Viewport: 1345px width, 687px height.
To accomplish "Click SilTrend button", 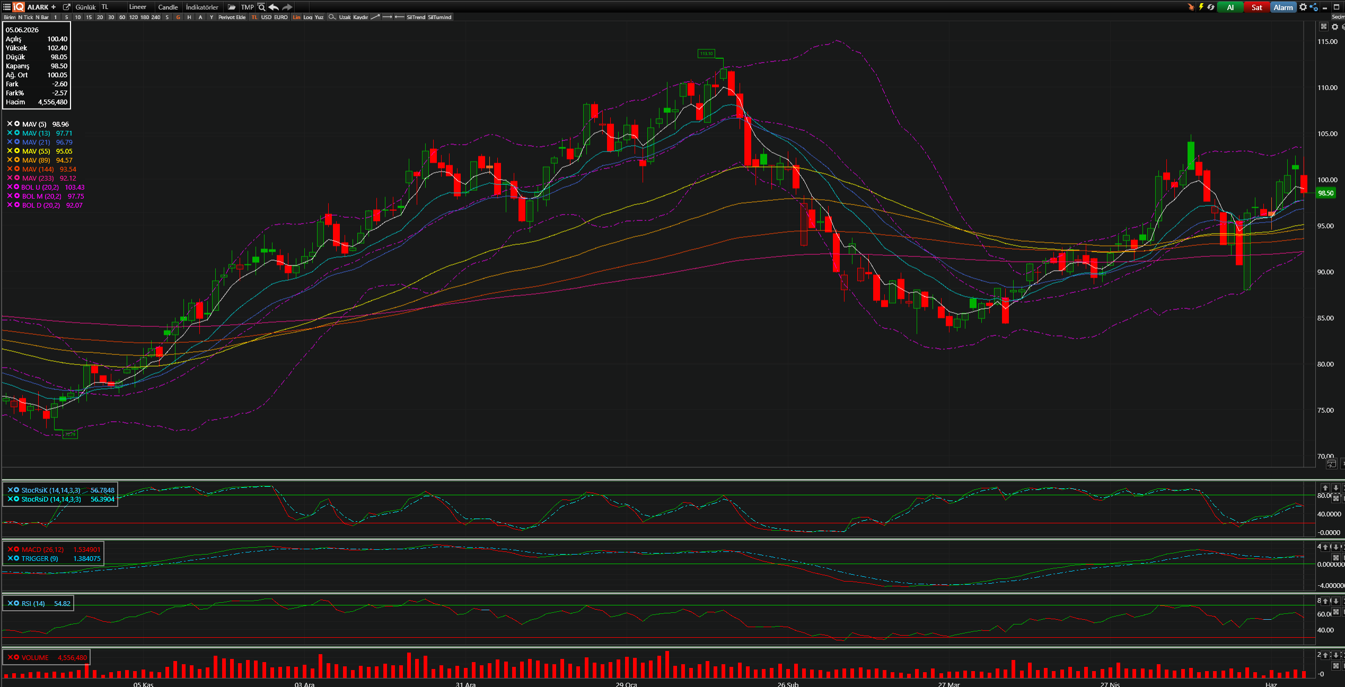I will click(416, 17).
